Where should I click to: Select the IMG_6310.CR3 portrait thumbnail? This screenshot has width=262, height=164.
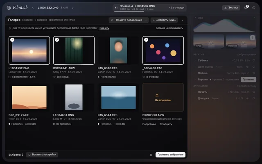(x=118, y=50)
